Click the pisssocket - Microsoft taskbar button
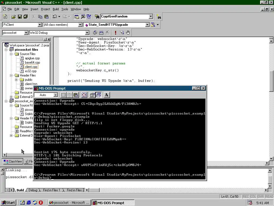The image size is (274, 206). point(69,203)
